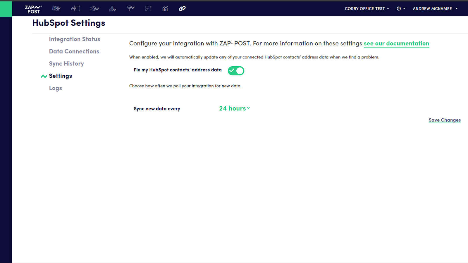Click Save Changes
This screenshot has width=468, height=263.
[444, 120]
